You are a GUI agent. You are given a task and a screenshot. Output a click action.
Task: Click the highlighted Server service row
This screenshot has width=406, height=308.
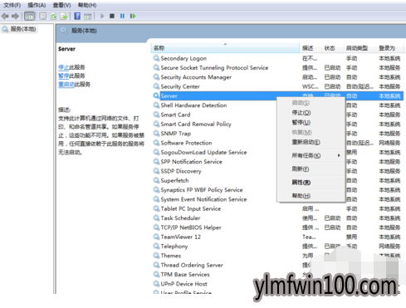pos(277,96)
